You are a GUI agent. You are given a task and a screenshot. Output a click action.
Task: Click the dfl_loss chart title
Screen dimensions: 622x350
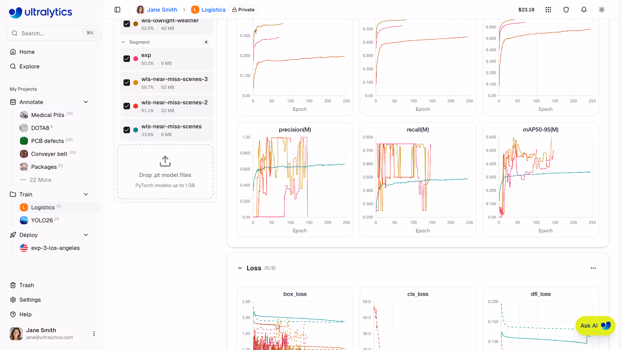(x=541, y=294)
